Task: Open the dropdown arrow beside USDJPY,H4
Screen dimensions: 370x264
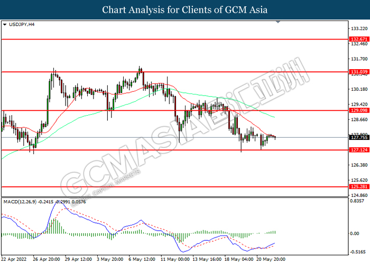Action: click(4, 24)
